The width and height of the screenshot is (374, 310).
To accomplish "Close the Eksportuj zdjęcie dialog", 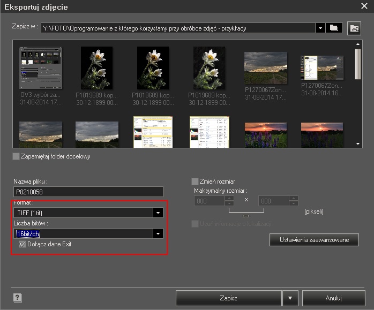I will pos(364,6).
